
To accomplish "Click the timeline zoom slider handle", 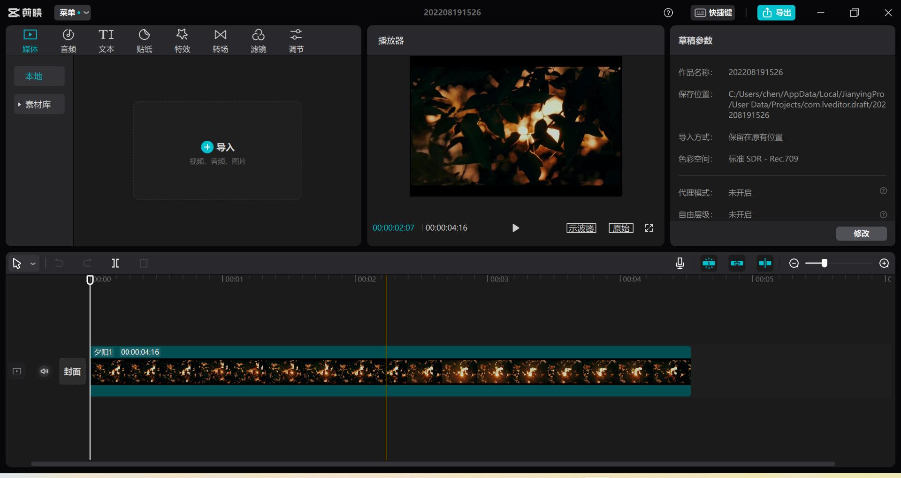I will (x=824, y=263).
